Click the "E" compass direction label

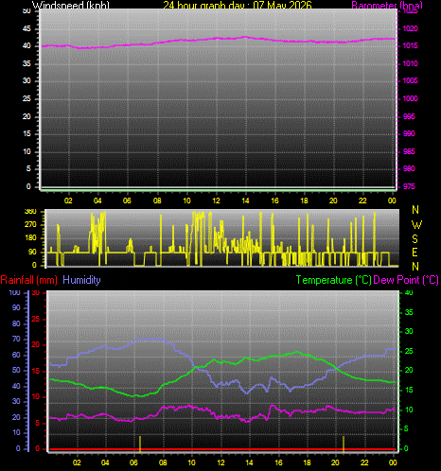tap(415, 253)
